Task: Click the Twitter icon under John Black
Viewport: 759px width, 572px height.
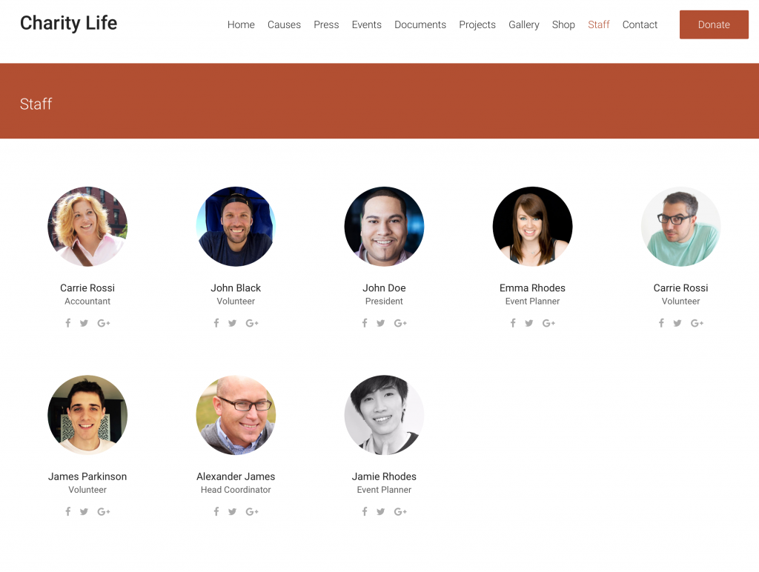Action: point(232,323)
